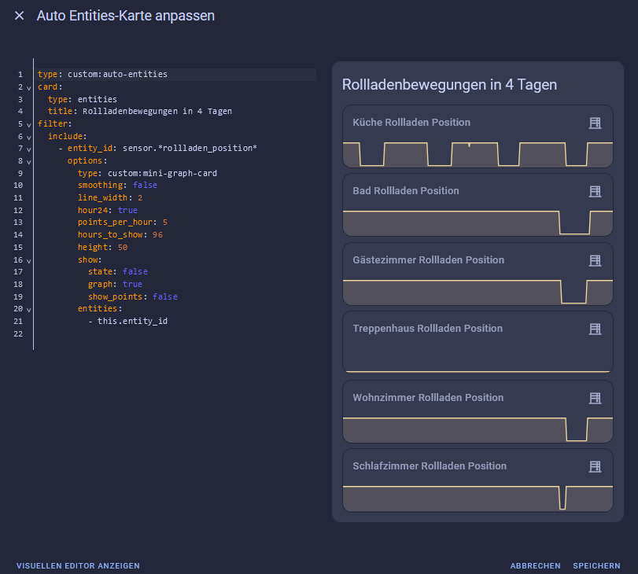Click the dialog title Auto Entities-Karte anpassen
The image size is (638, 574).
tap(126, 16)
